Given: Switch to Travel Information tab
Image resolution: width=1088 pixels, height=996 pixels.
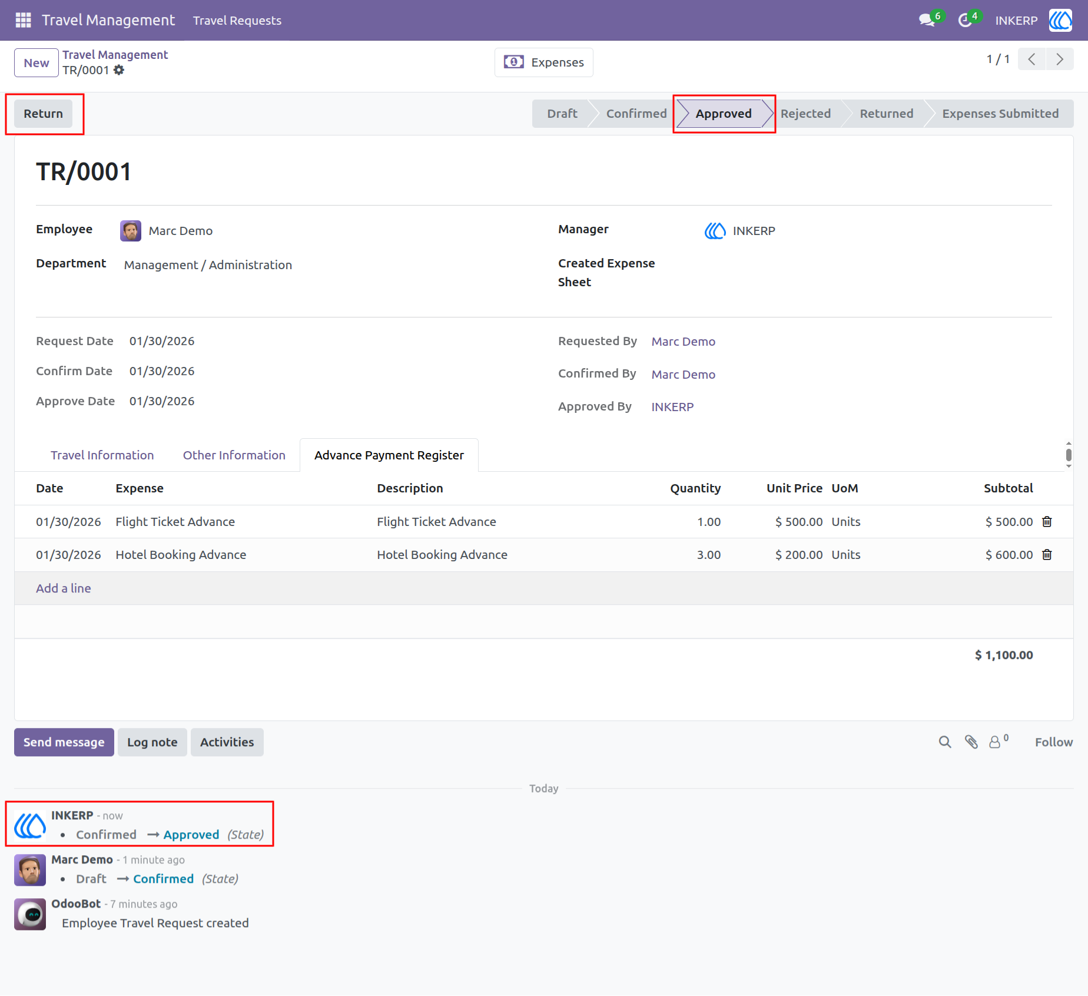Looking at the screenshot, I should (102, 455).
